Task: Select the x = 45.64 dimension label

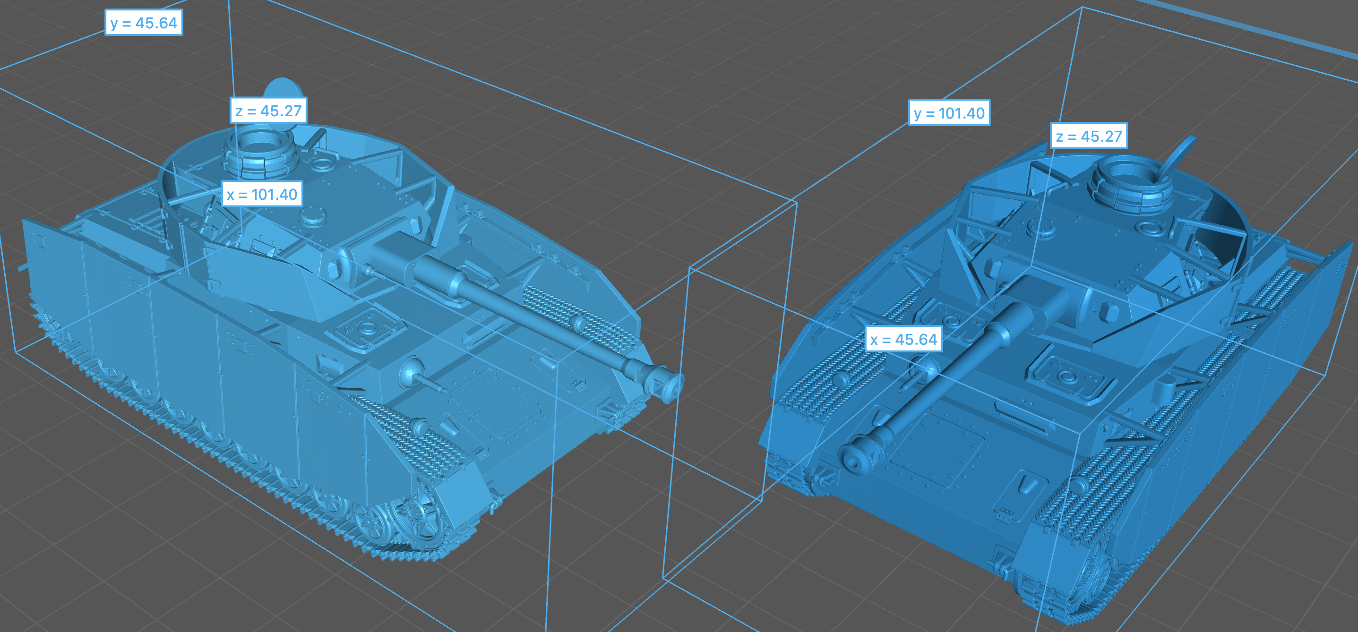Action: point(903,340)
